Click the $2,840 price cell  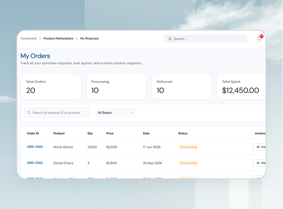(x=111, y=163)
